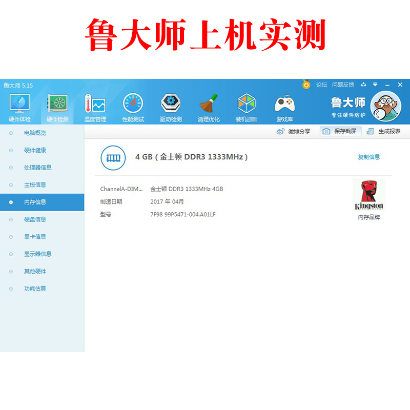Select 硬盘信息 in the sidebar
The width and height of the screenshot is (410, 410).
click(42, 219)
